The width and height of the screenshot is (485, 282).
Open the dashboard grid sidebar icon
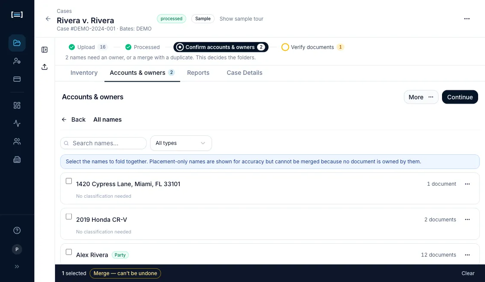pos(17,105)
